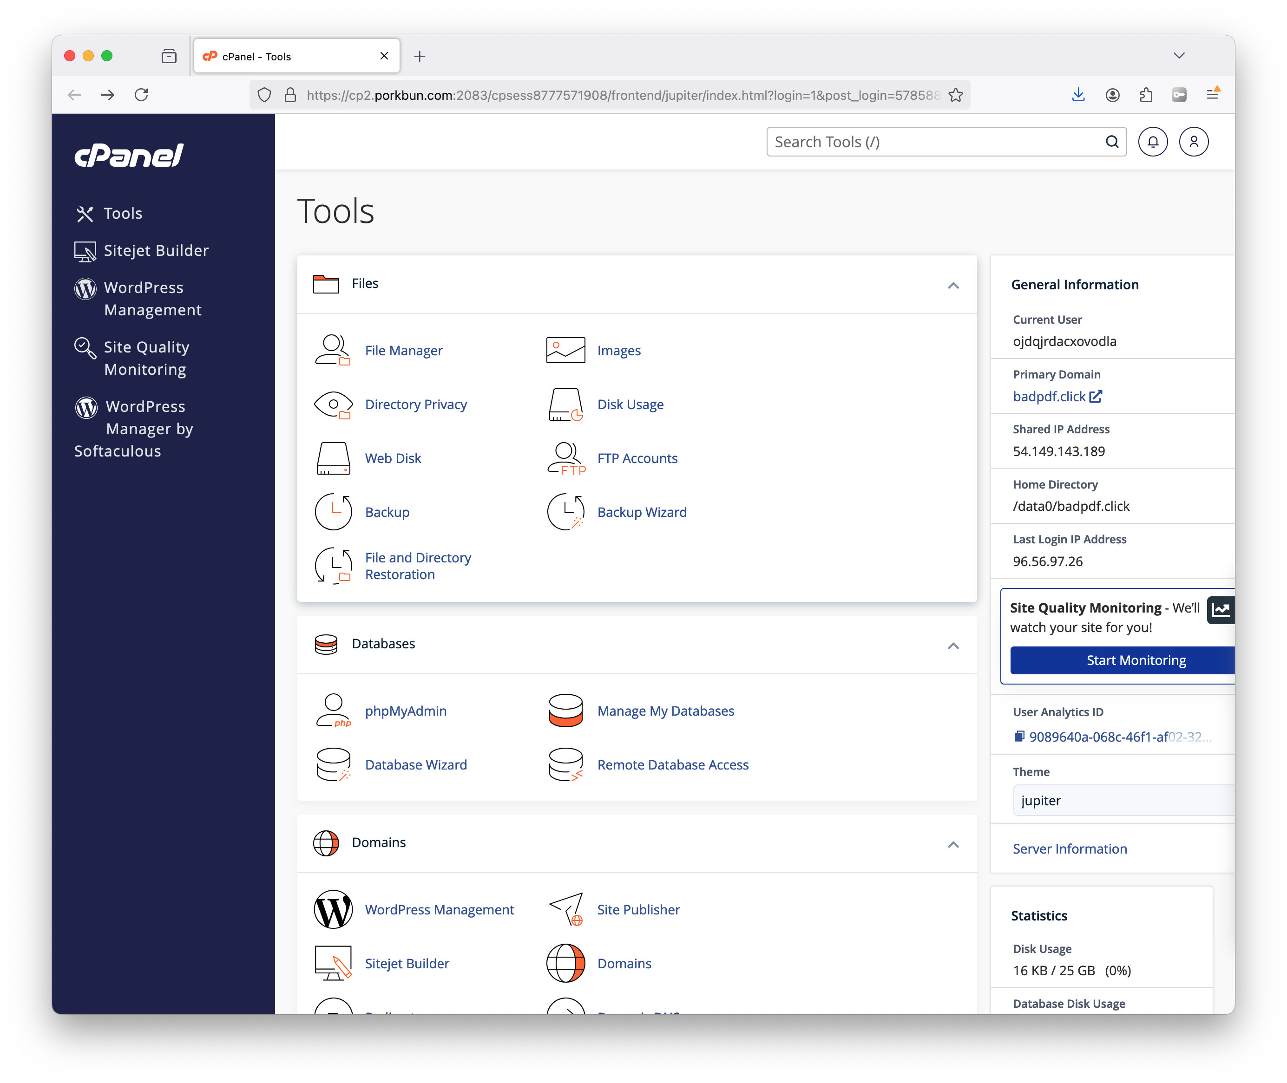Click the Site Publisher icon
The image size is (1287, 1083).
tap(565, 909)
